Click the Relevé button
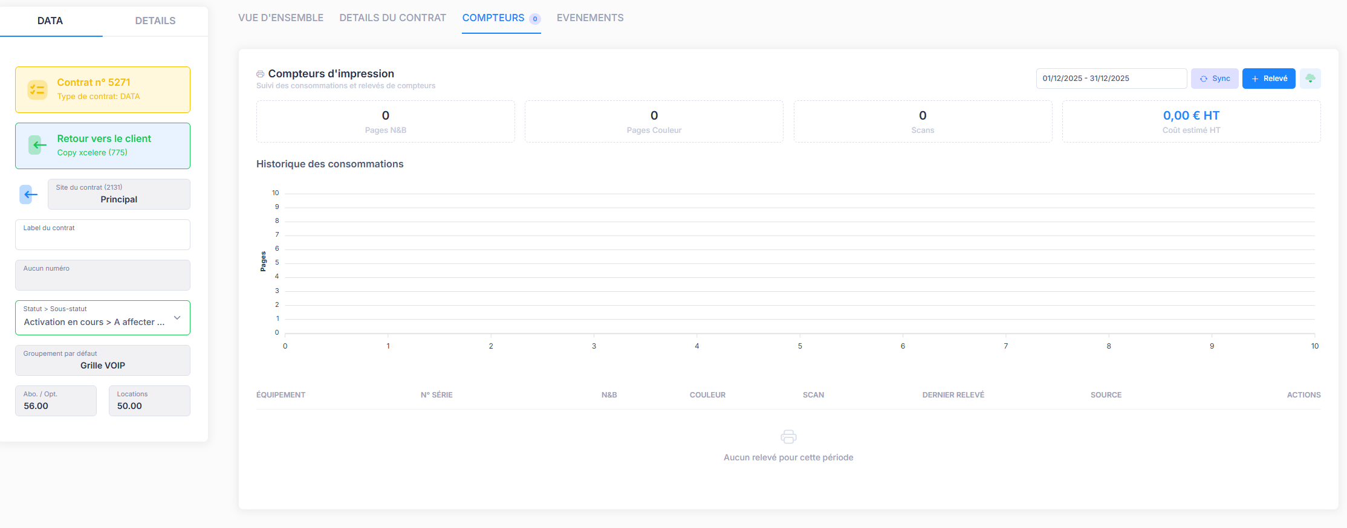 point(1269,79)
